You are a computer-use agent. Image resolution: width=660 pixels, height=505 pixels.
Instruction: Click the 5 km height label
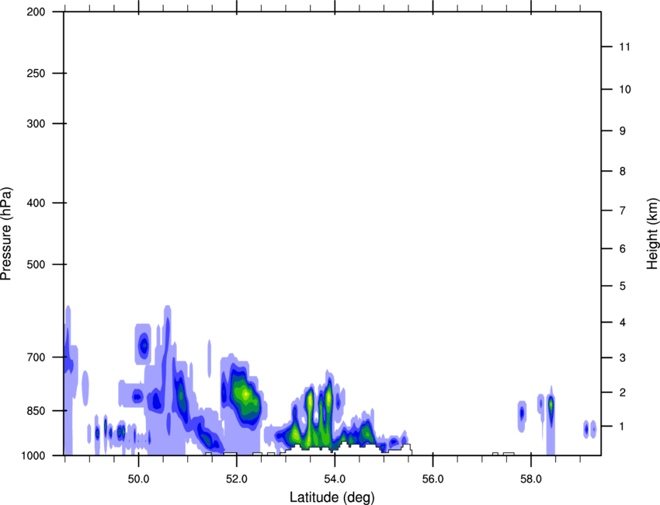coord(623,287)
